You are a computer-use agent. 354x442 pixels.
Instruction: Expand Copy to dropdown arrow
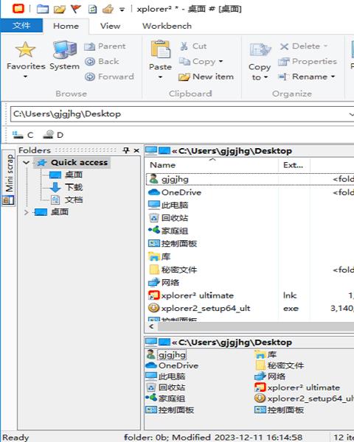coord(265,77)
